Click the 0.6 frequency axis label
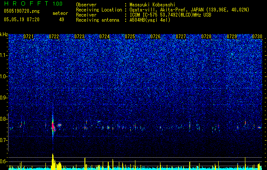267x170 pixels. [3, 161]
